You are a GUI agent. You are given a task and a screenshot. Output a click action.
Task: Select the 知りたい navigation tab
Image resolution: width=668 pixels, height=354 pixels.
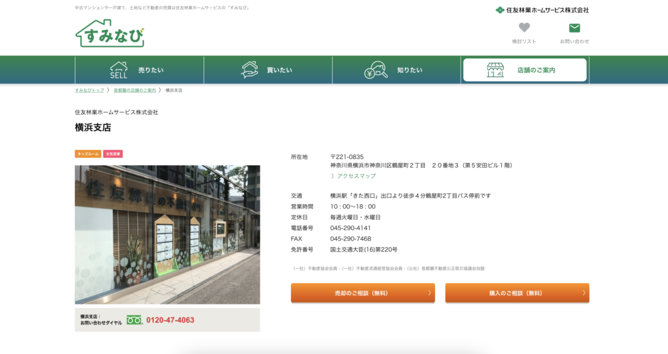point(410,70)
